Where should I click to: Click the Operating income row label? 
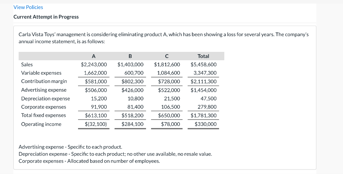pos(41,124)
